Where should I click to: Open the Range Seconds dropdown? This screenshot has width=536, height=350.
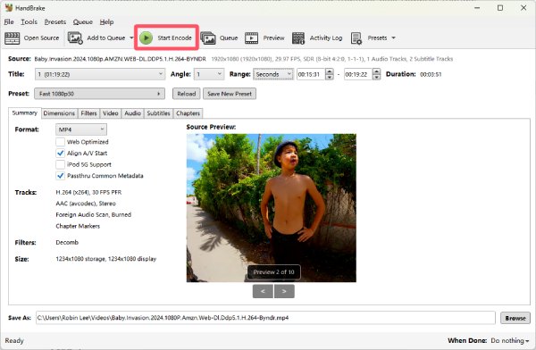point(273,74)
